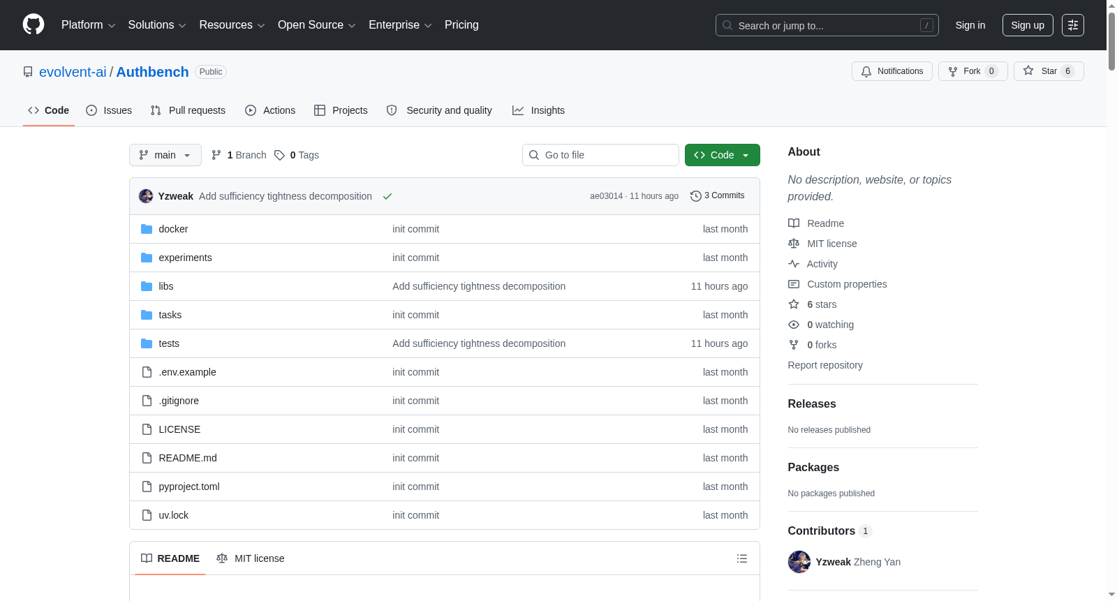This screenshot has height=601, width=1117.
Task: Expand the Open Source menu
Action: [317, 25]
